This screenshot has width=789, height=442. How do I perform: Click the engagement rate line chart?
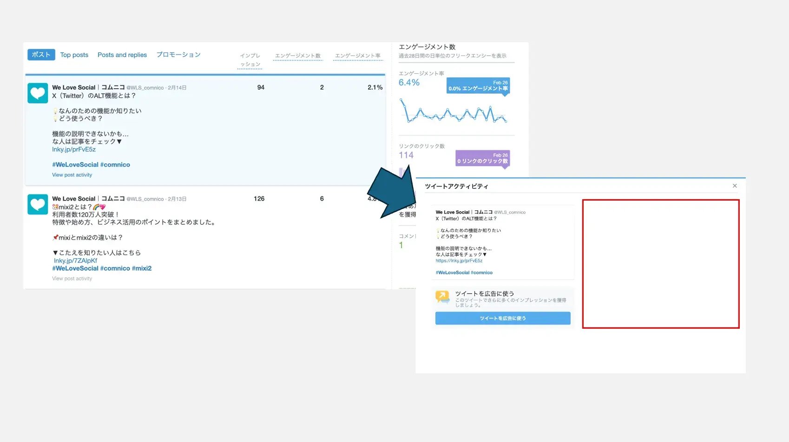454,111
